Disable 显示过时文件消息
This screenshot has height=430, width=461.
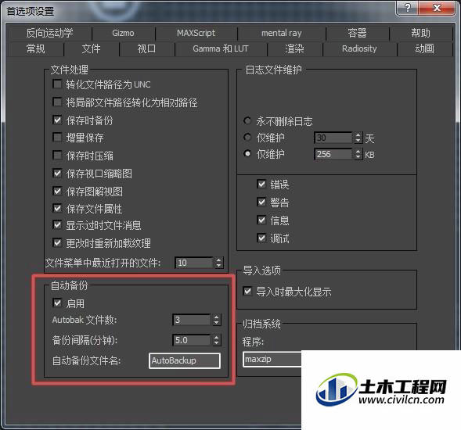click(57, 225)
